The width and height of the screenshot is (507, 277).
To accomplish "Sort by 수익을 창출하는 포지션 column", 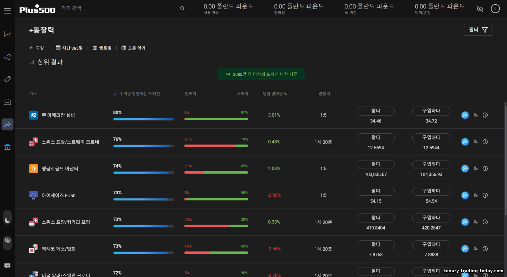I will tap(137, 94).
